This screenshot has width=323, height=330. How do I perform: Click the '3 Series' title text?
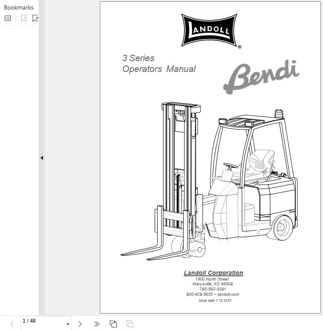[138, 58]
